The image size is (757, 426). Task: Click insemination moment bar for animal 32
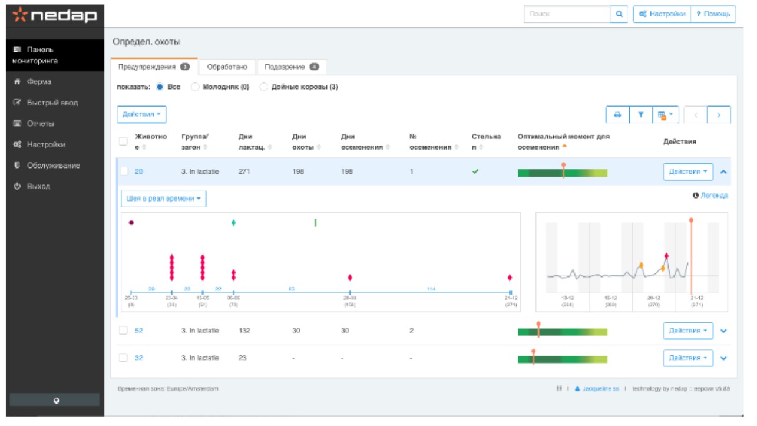click(563, 359)
